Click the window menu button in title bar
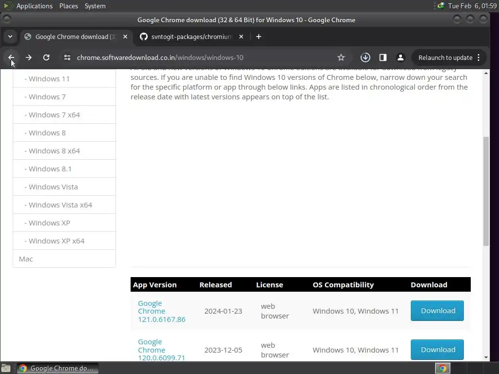499x374 pixels. [7, 19]
